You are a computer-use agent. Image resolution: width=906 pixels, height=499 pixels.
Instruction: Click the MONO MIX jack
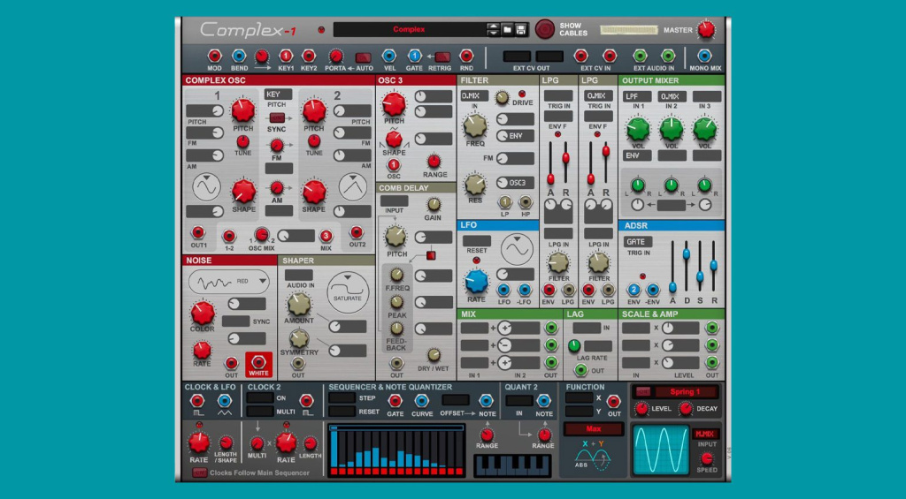coord(704,56)
